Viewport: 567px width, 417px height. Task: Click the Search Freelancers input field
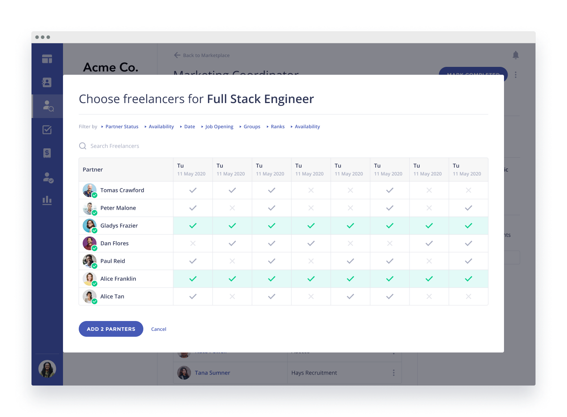point(283,146)
